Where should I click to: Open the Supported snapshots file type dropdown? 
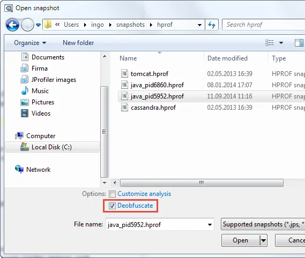click(x=263, y=224)
